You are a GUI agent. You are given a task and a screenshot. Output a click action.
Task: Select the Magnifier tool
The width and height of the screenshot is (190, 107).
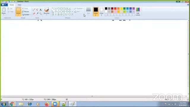click(40, 13)
